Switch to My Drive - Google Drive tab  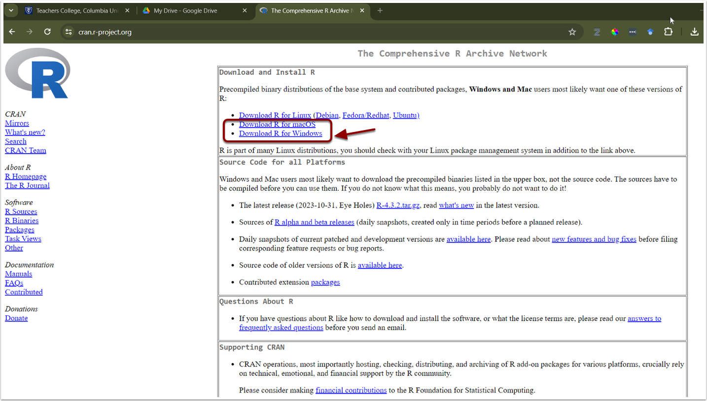(x=185, y=10)
